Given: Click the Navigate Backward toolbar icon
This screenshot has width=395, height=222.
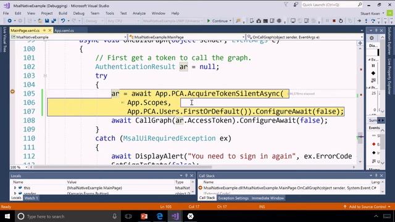Looking at the screenshot, I should pyautogui.click(x=10, y=21).
